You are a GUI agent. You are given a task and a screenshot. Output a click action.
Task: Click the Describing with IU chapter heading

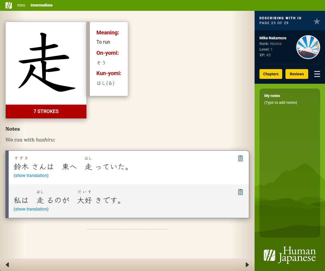click(280, 18)
